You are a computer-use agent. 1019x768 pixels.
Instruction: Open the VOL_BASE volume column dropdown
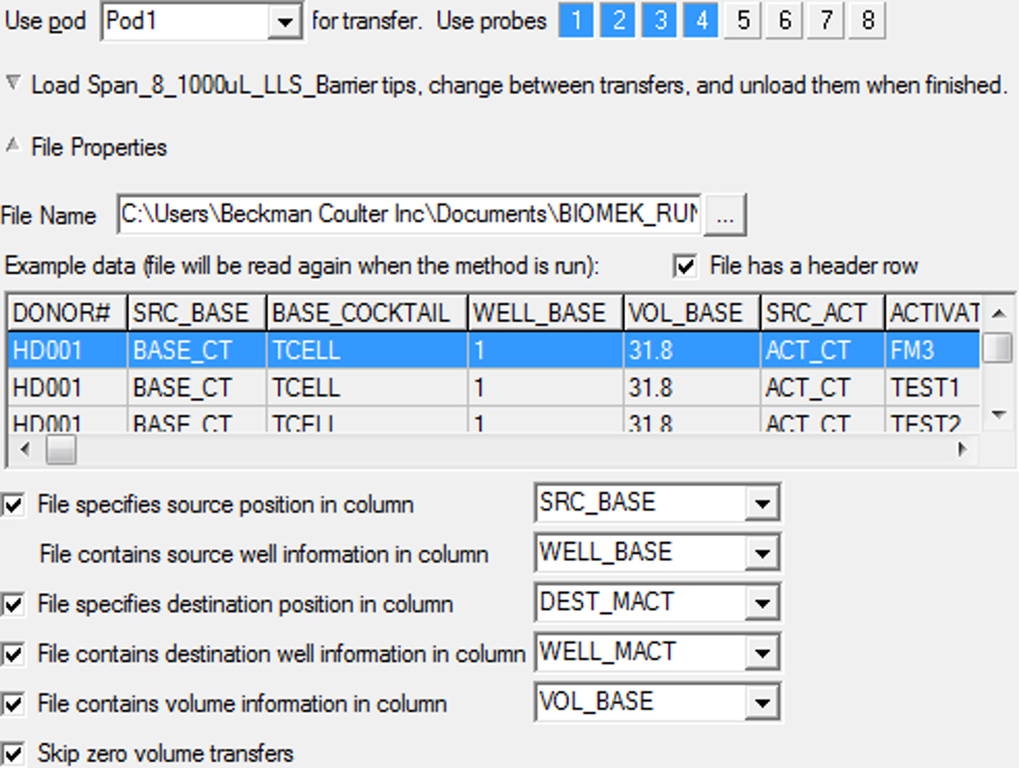pyautogui.click(x=761, y=704)
